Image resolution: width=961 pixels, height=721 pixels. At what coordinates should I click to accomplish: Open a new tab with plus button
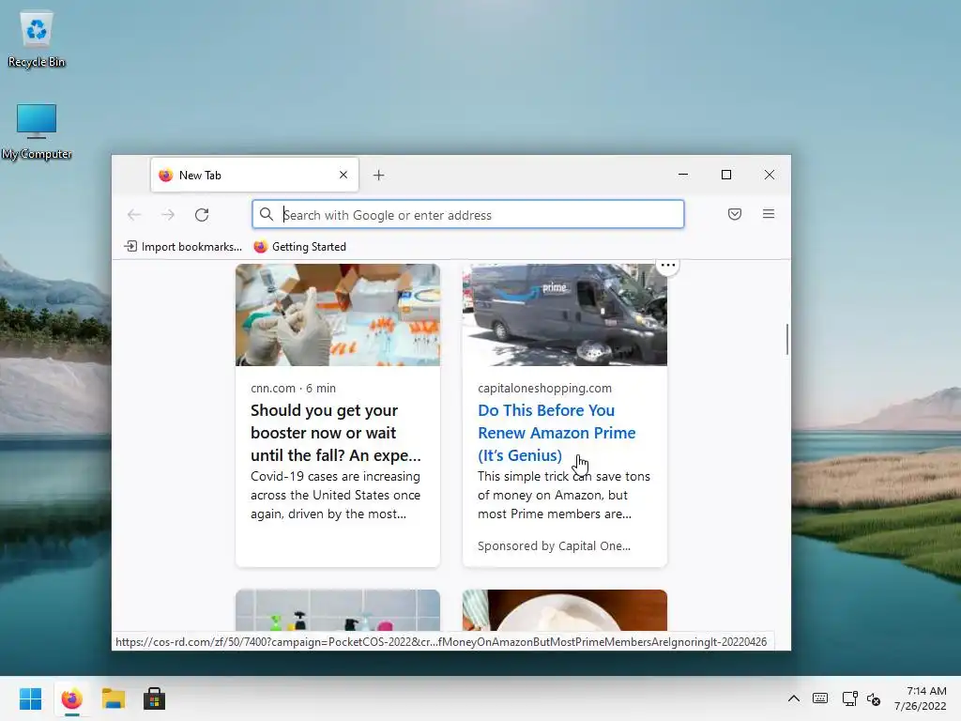click(379, 176)
